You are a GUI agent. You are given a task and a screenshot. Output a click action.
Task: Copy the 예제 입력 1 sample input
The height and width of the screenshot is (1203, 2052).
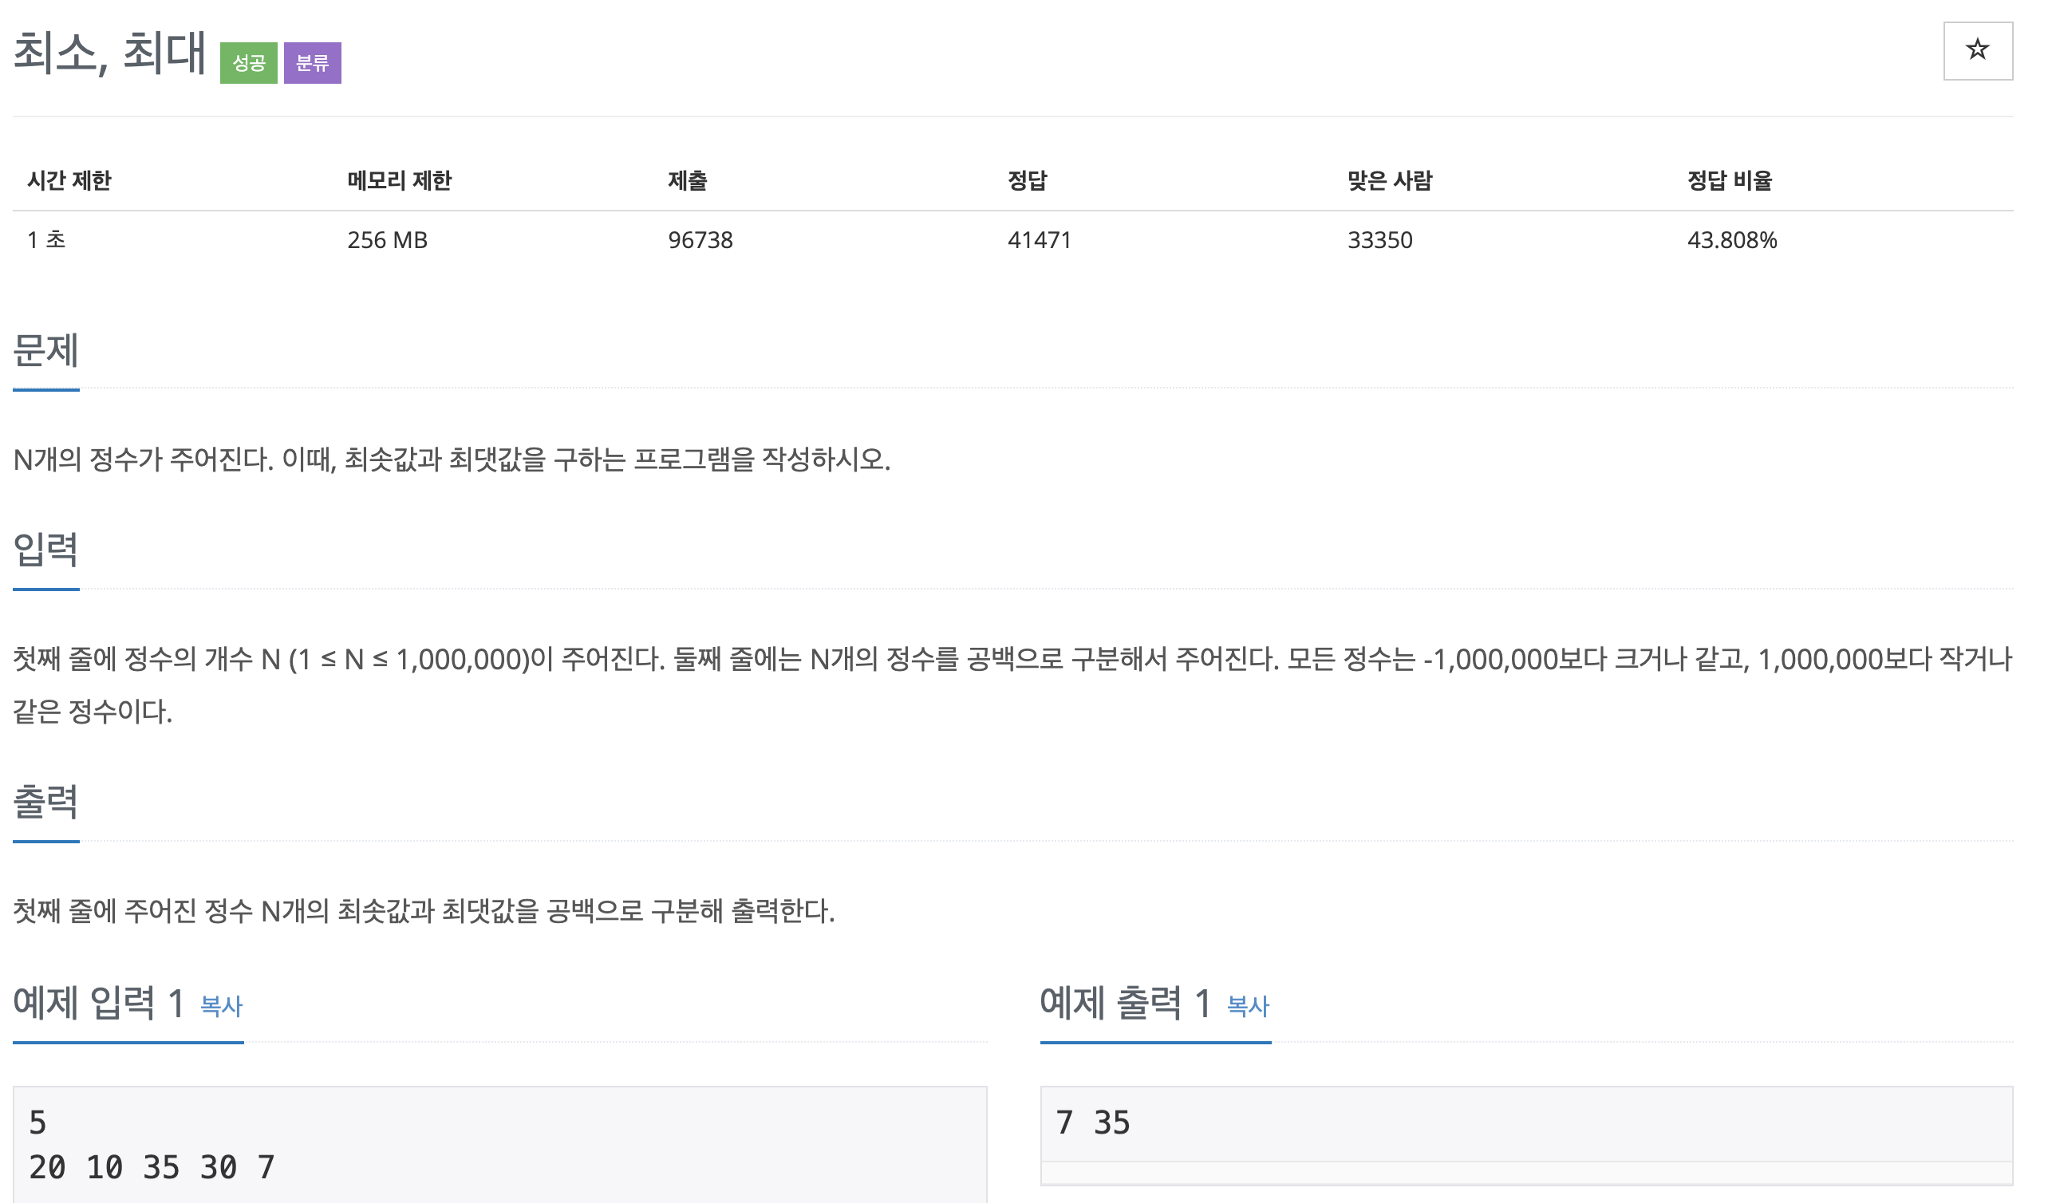coord(220,1006)
